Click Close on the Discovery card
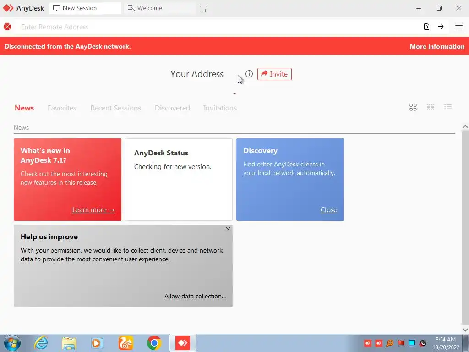The height and width of the screenshot is (352, 469). (x=329, y=210)
